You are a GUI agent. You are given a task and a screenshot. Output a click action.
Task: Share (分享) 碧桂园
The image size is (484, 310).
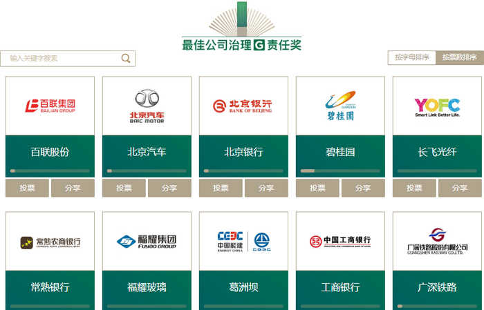(363, 188)
